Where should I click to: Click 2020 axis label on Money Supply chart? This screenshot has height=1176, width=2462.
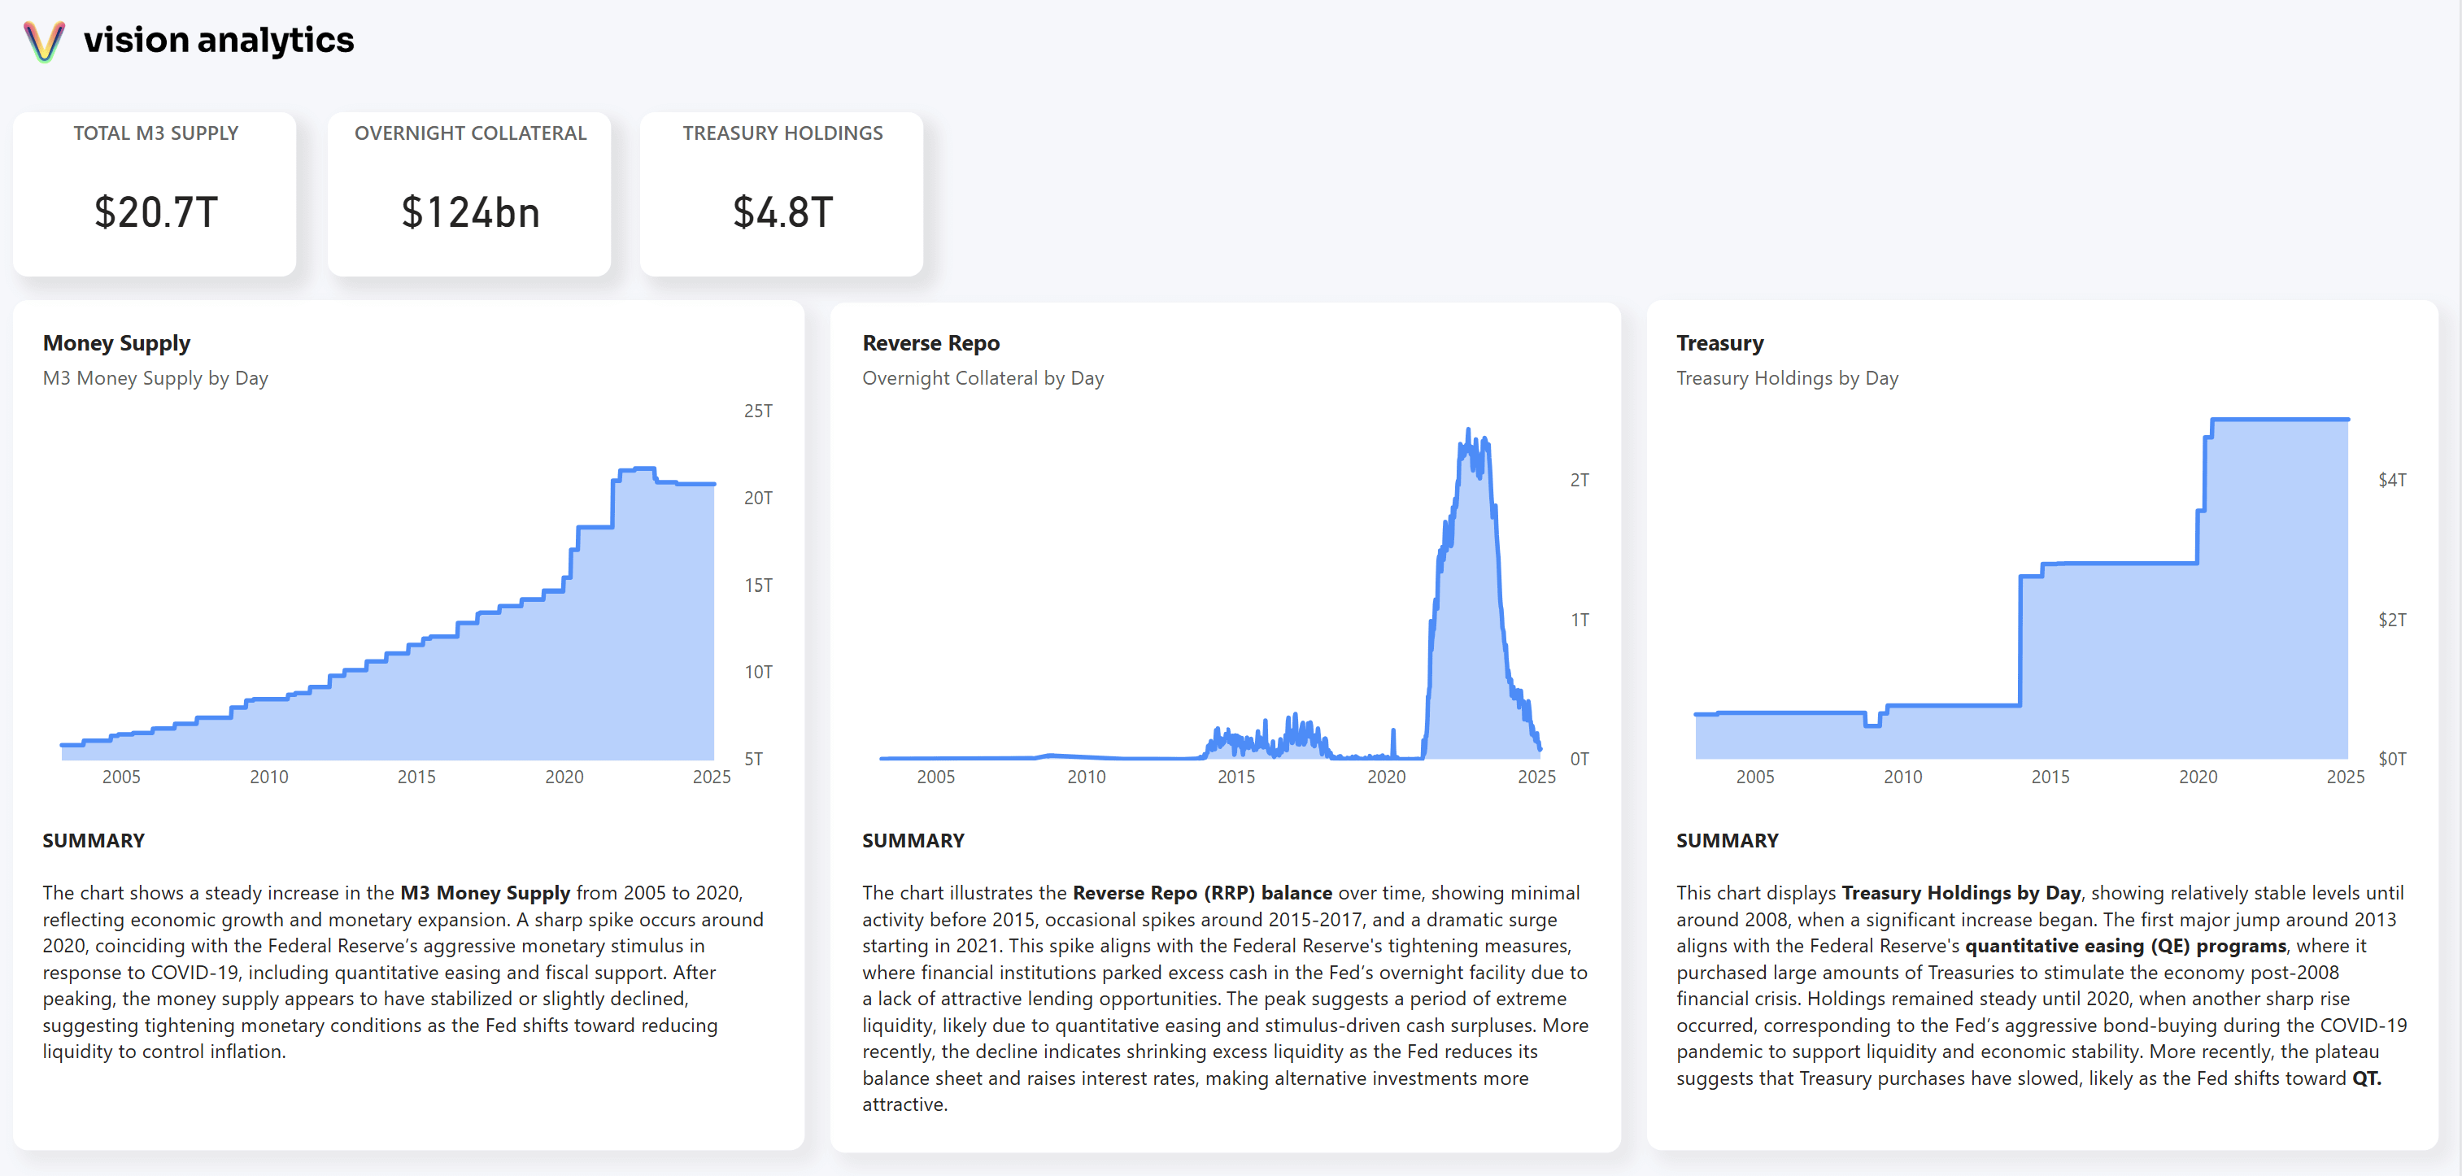point(564,777)
